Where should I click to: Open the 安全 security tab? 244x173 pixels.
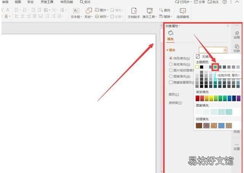pos(30,2)
